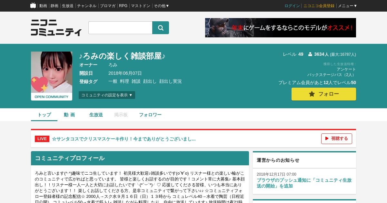Click the niconico TV logo icon

pos(33,5)
